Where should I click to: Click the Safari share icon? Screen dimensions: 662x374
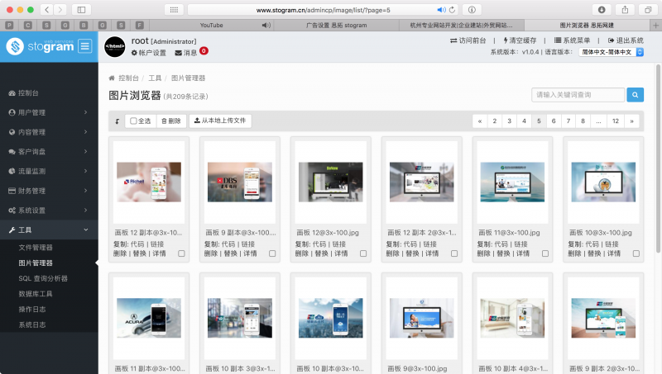[625, 10]
